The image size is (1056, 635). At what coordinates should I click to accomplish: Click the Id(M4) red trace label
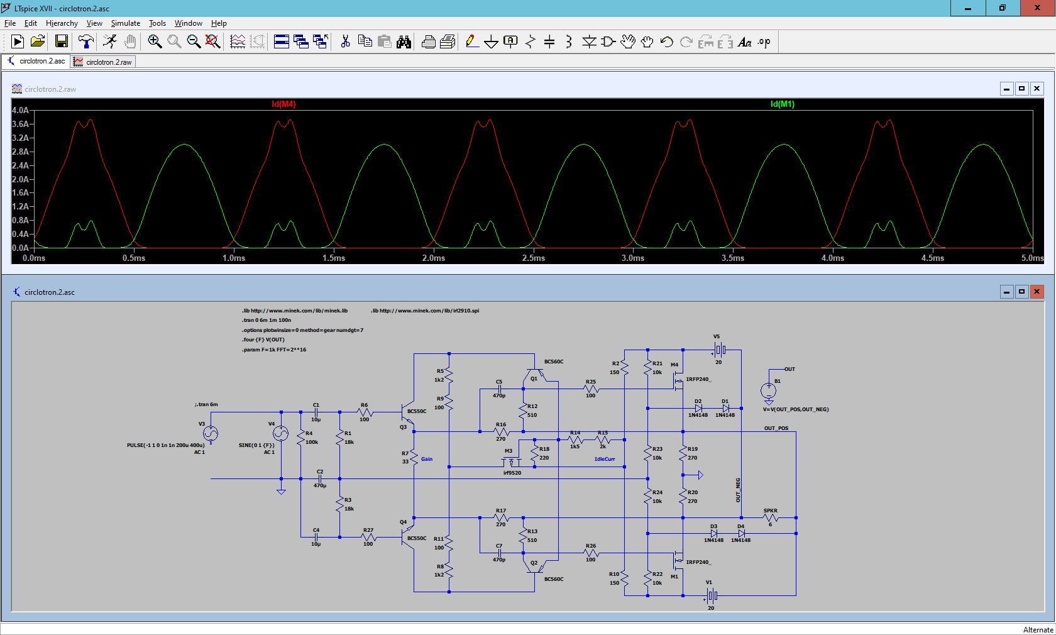[x=283, y=104]
